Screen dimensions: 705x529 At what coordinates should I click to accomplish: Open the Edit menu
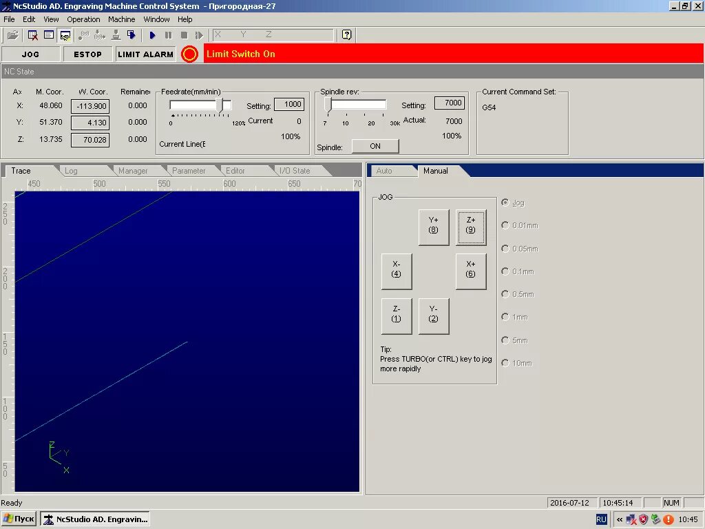29,19
